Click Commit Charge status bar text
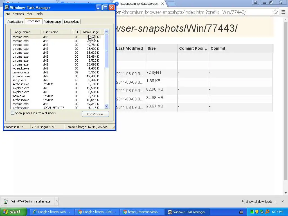 [86, 127]
